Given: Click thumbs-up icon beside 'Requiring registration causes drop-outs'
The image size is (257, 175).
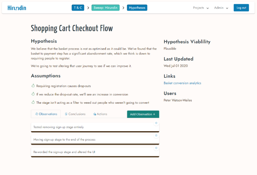Looking at the screenshot, I should 33,86.
